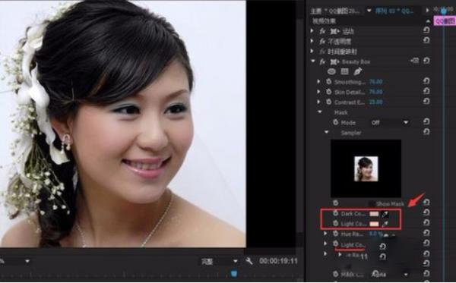Select the pen mask tool under Beauty Box
The width and height of the screenshot is (456, 283).
[358, 71]
